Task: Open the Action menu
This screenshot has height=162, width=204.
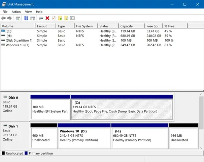Action: [x=16, y=12]
